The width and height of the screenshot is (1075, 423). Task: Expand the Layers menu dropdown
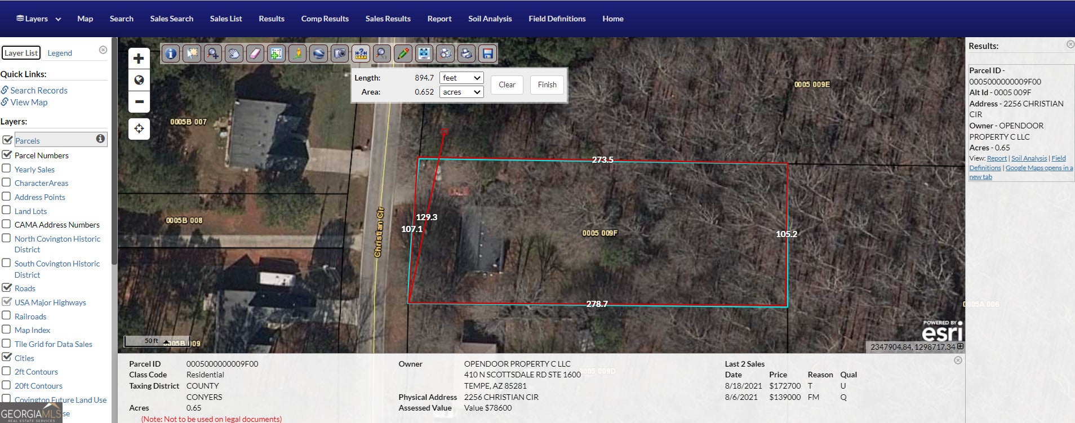pyautogui.click(x=38, y=19)
